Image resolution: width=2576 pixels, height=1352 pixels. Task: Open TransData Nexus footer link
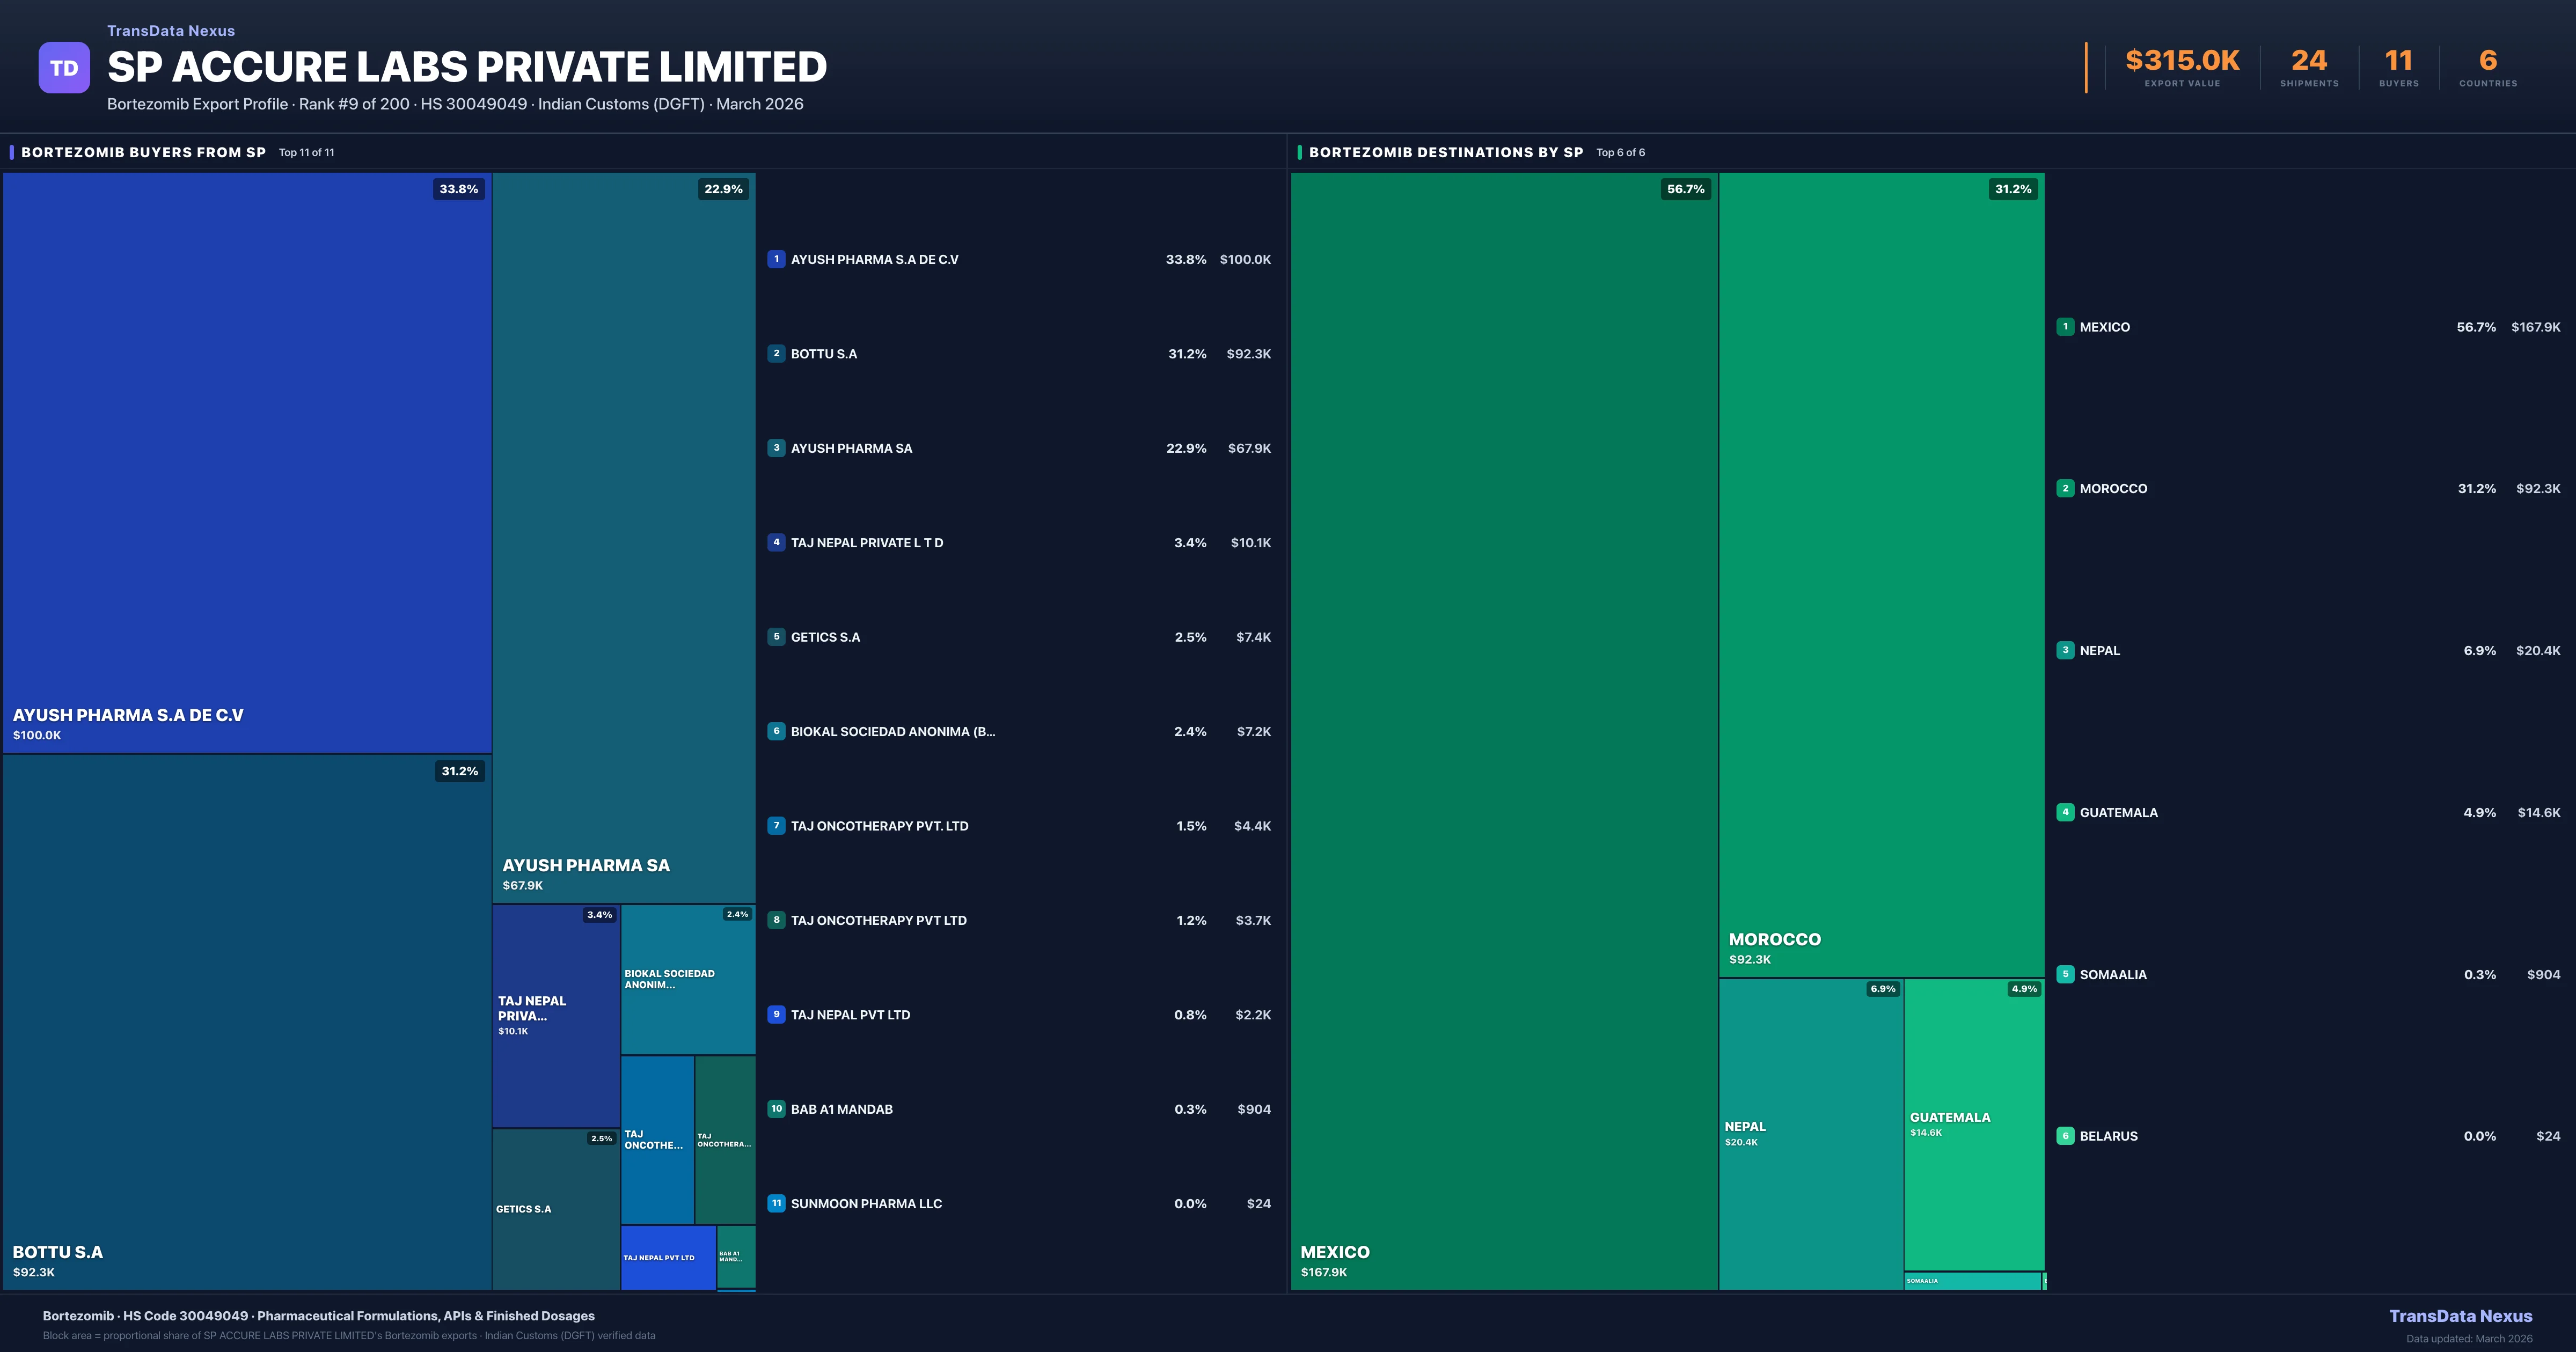(x=2460, y=1316)
